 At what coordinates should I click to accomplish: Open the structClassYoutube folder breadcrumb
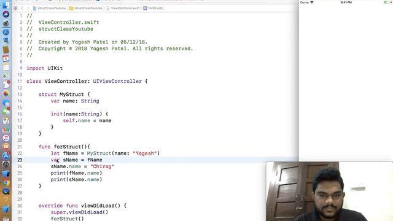click(86, 8)
